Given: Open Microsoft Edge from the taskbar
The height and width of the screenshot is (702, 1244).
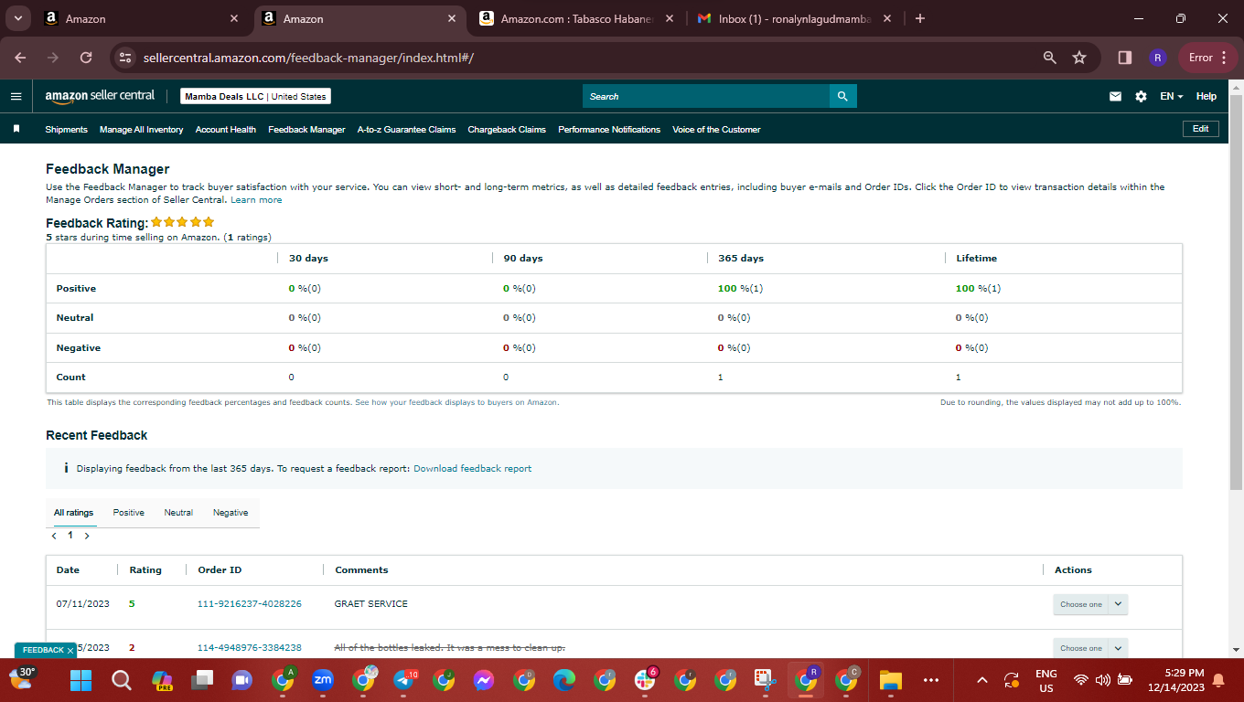Looking at the screenshot, I should point(564,680).
